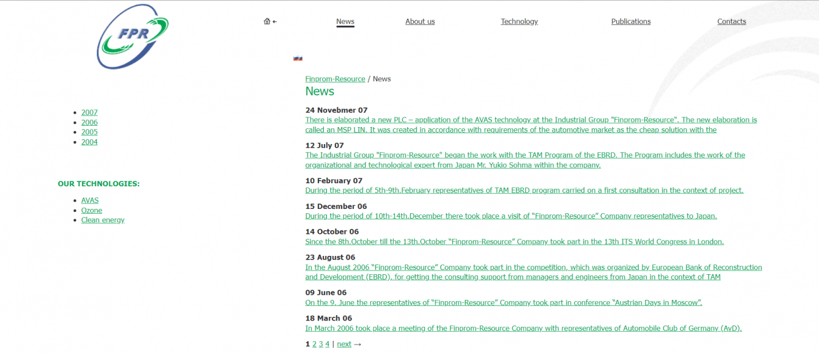Open news about first TAM EBRD consultation
This screenshot has height=353, width=819.
click(x=524, y=191)
